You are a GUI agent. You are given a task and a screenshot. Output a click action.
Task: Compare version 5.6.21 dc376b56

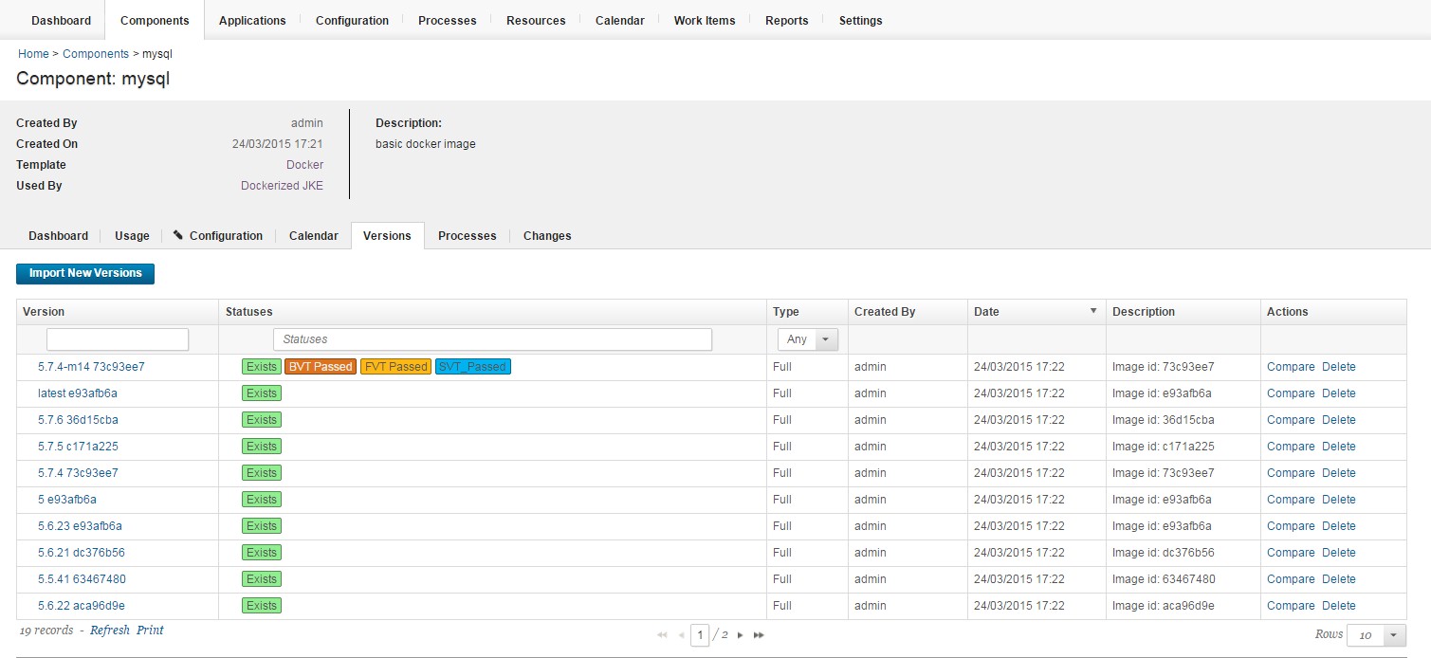point(1291,553)
